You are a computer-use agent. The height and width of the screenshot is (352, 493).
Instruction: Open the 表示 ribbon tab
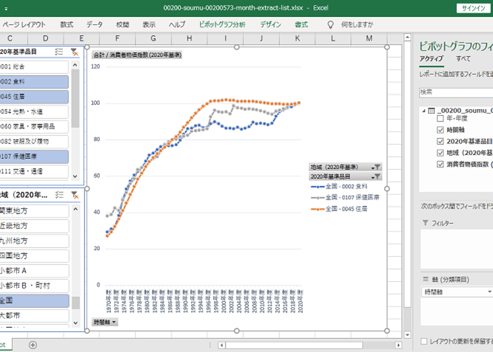pos(149,25)
